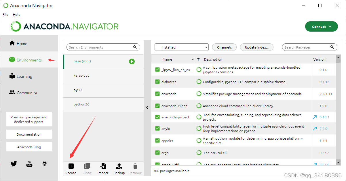Click the Environments cube icon

coord(12,59)
